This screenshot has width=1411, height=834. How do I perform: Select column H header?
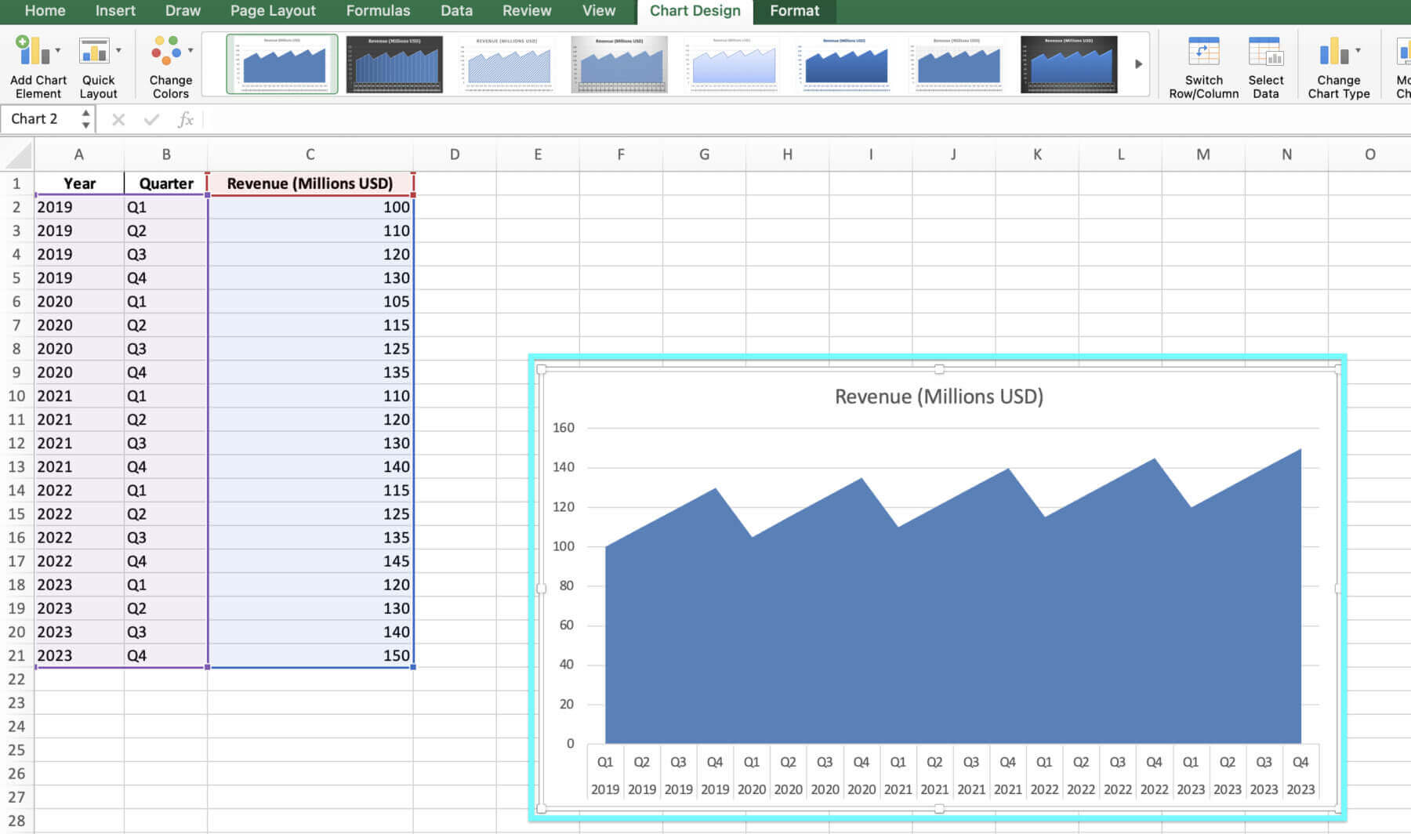(x=787, y=154)
